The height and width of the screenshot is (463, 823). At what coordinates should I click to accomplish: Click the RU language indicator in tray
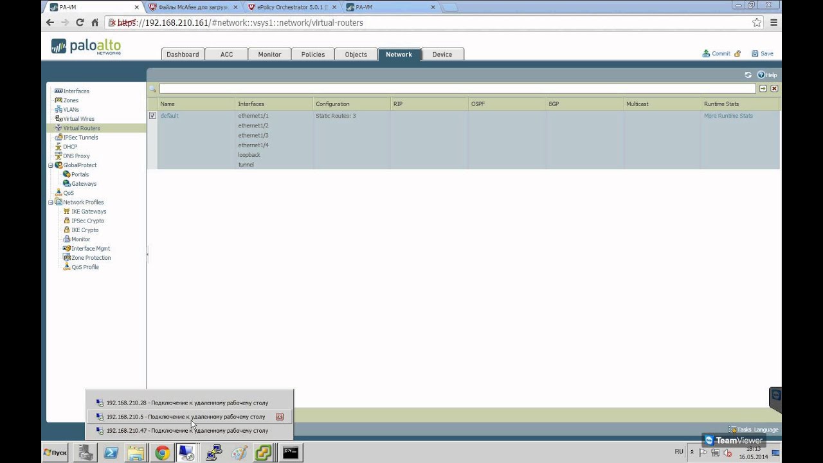click(679, 452)
